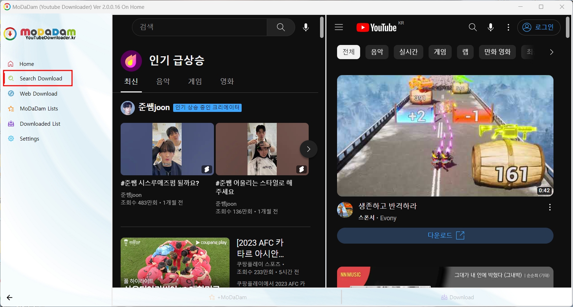Click the Download button in the bottom bar
This screenshot has width=573, height=307.
457,297
